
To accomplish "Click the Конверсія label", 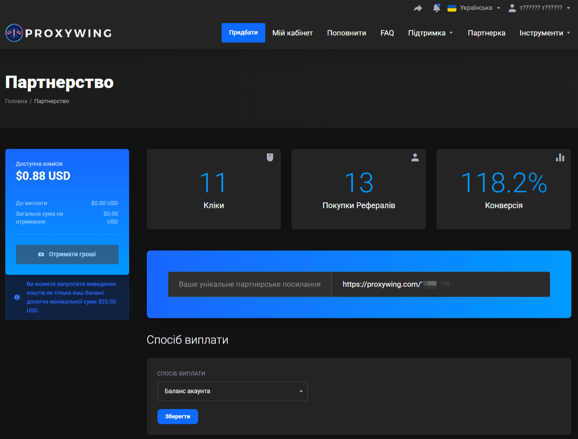I will [504, 205].
